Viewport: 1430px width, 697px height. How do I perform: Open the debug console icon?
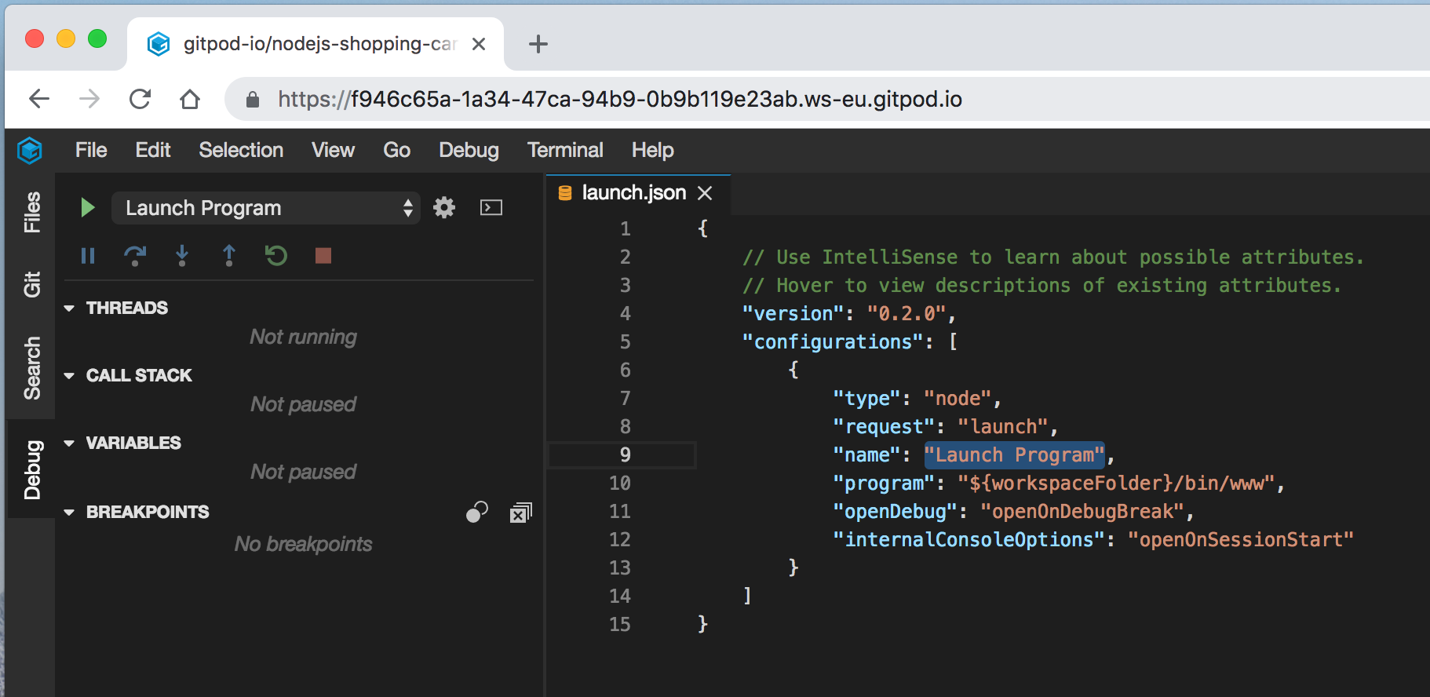(x=491, y=207)
